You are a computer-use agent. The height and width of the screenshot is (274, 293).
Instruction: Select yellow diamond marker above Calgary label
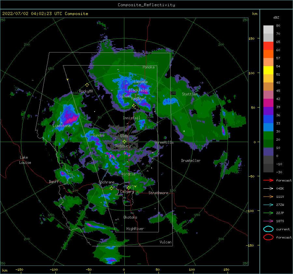coord(129,188)
